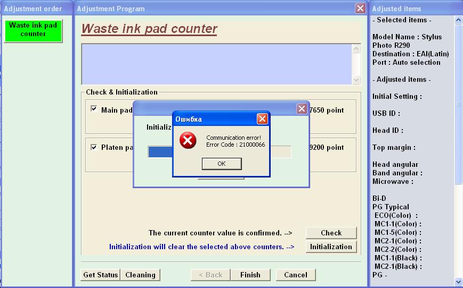The width and height of the screenshot is (463, 288).
Task: Click the Get Status button
Action: click(x=100, y=275)
